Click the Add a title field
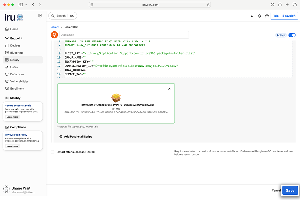300x200 pixels. tap(124, 35)
